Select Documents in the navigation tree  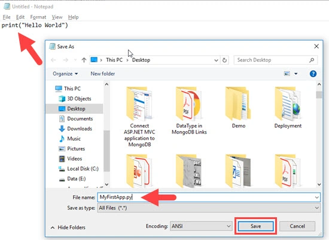tap(76, 119)
